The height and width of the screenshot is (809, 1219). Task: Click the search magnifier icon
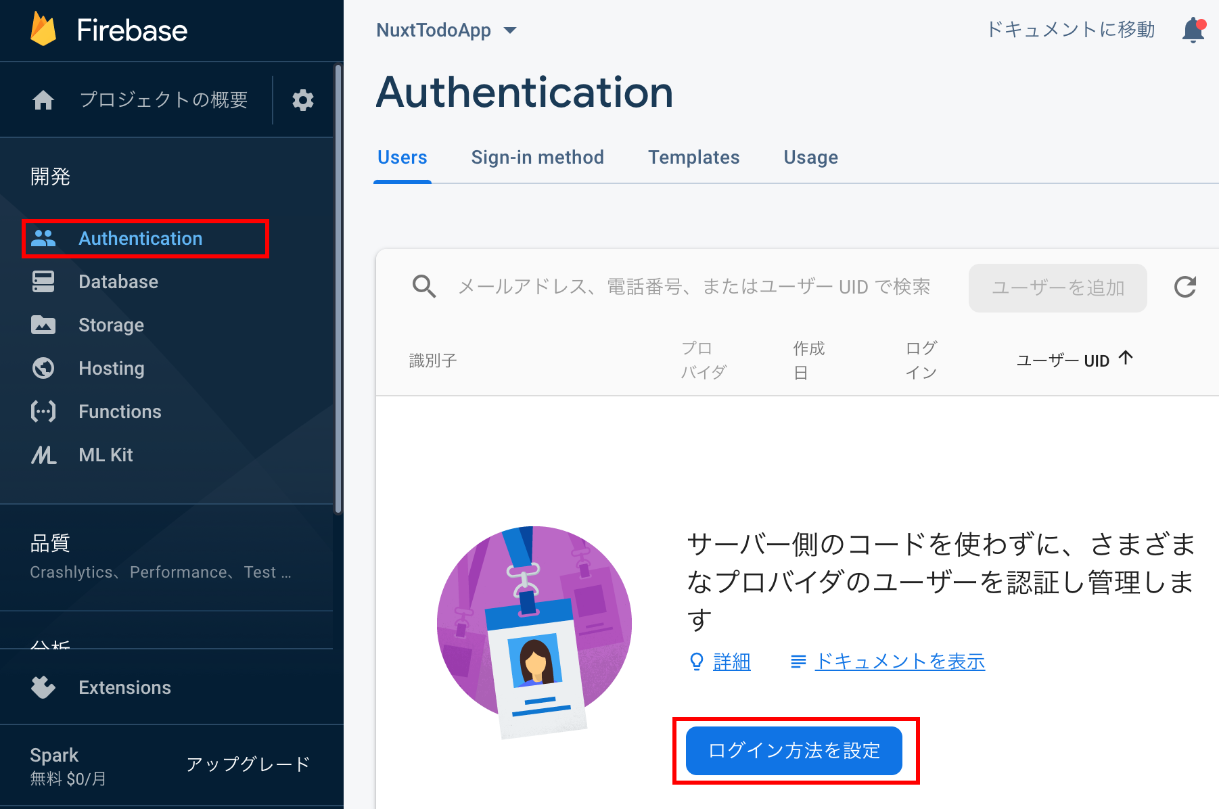coord(424,287)
